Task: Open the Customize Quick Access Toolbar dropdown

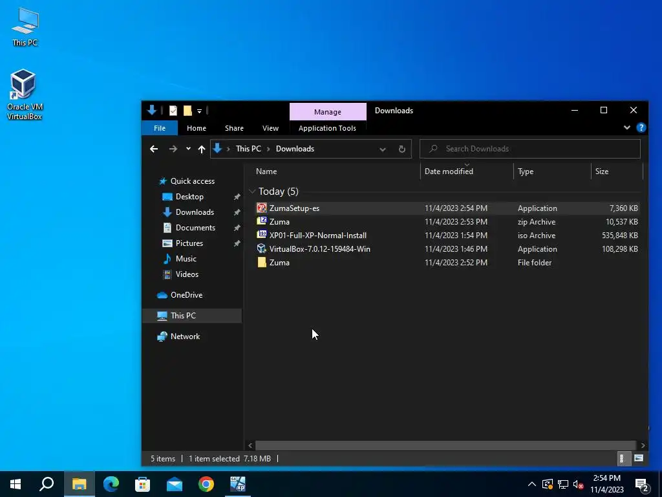Action: coord(199,111)
